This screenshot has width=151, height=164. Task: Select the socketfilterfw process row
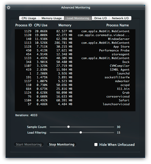click(75, 77)
